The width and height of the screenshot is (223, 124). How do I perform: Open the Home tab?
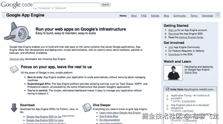pos(123,16)
